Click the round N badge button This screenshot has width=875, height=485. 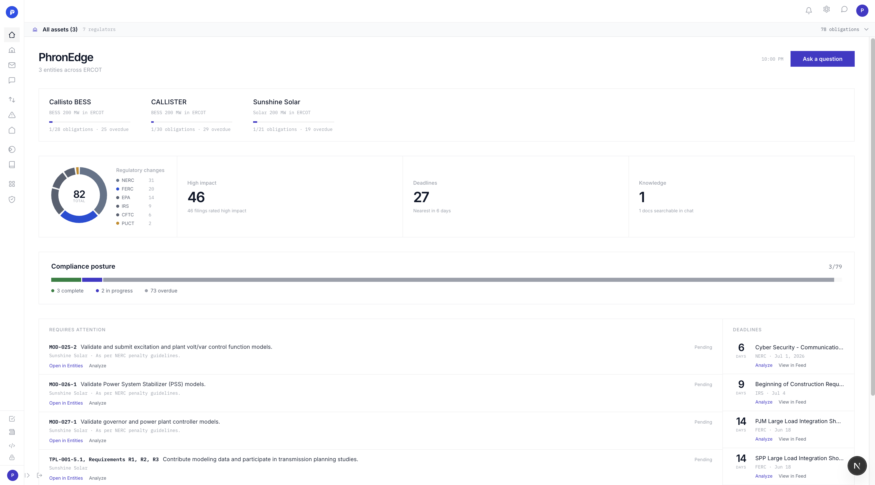tap(857, 466)
